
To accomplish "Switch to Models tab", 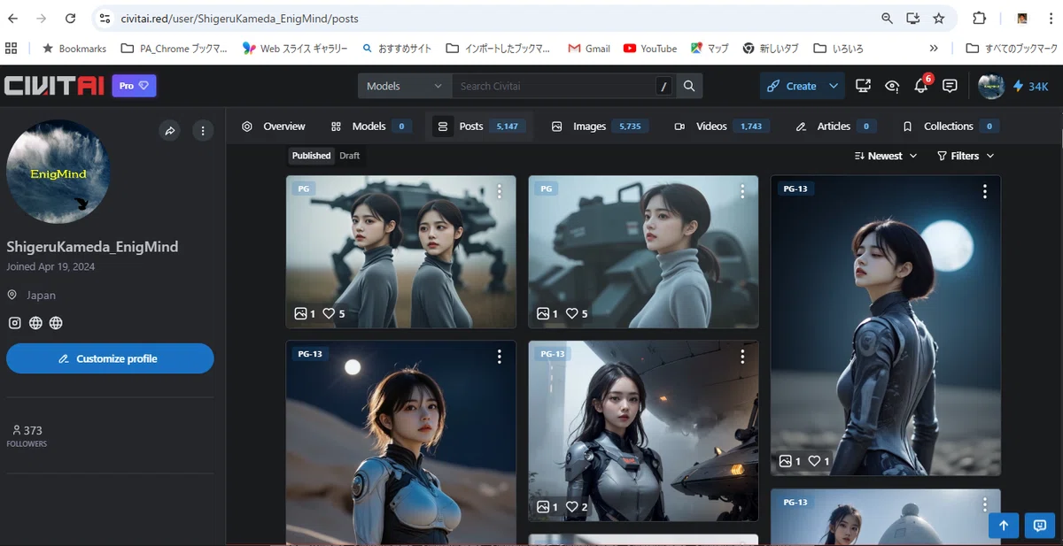I will point(369,127).
